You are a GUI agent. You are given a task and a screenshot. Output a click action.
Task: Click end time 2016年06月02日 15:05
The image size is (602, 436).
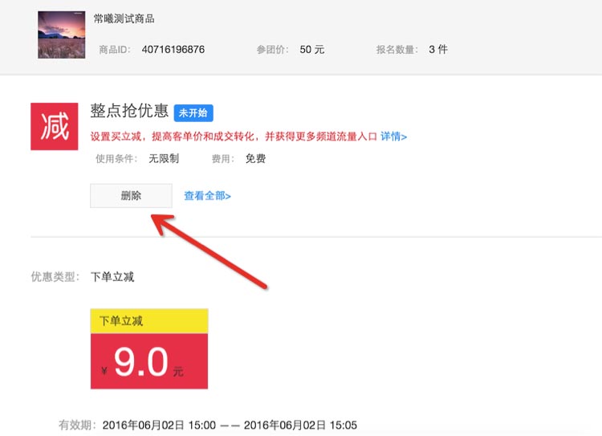pyautogui.click(x=300, y=425)
